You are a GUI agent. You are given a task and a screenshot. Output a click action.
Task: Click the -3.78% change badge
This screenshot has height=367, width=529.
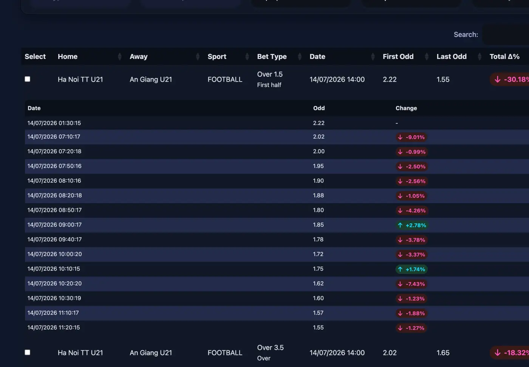tap(411, 240)
